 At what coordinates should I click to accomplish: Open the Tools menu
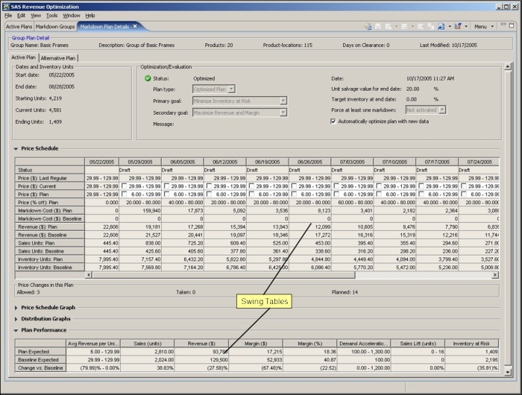(x=51, y=16)
